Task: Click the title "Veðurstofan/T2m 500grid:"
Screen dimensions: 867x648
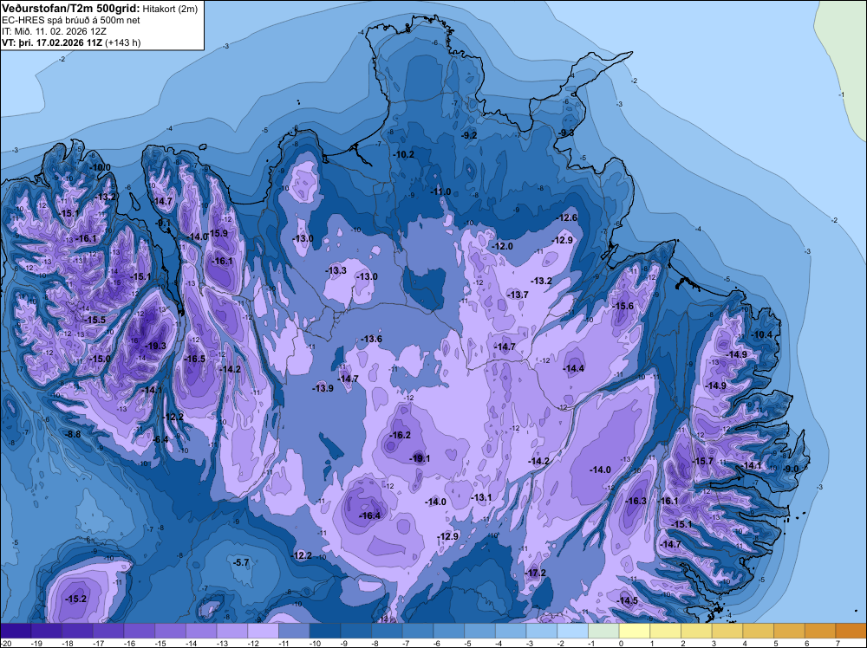Action: (71, 9)
